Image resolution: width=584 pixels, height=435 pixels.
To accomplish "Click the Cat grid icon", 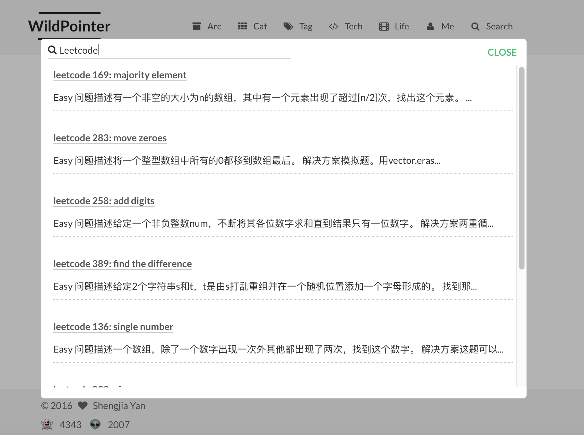I will coord(242,26).
